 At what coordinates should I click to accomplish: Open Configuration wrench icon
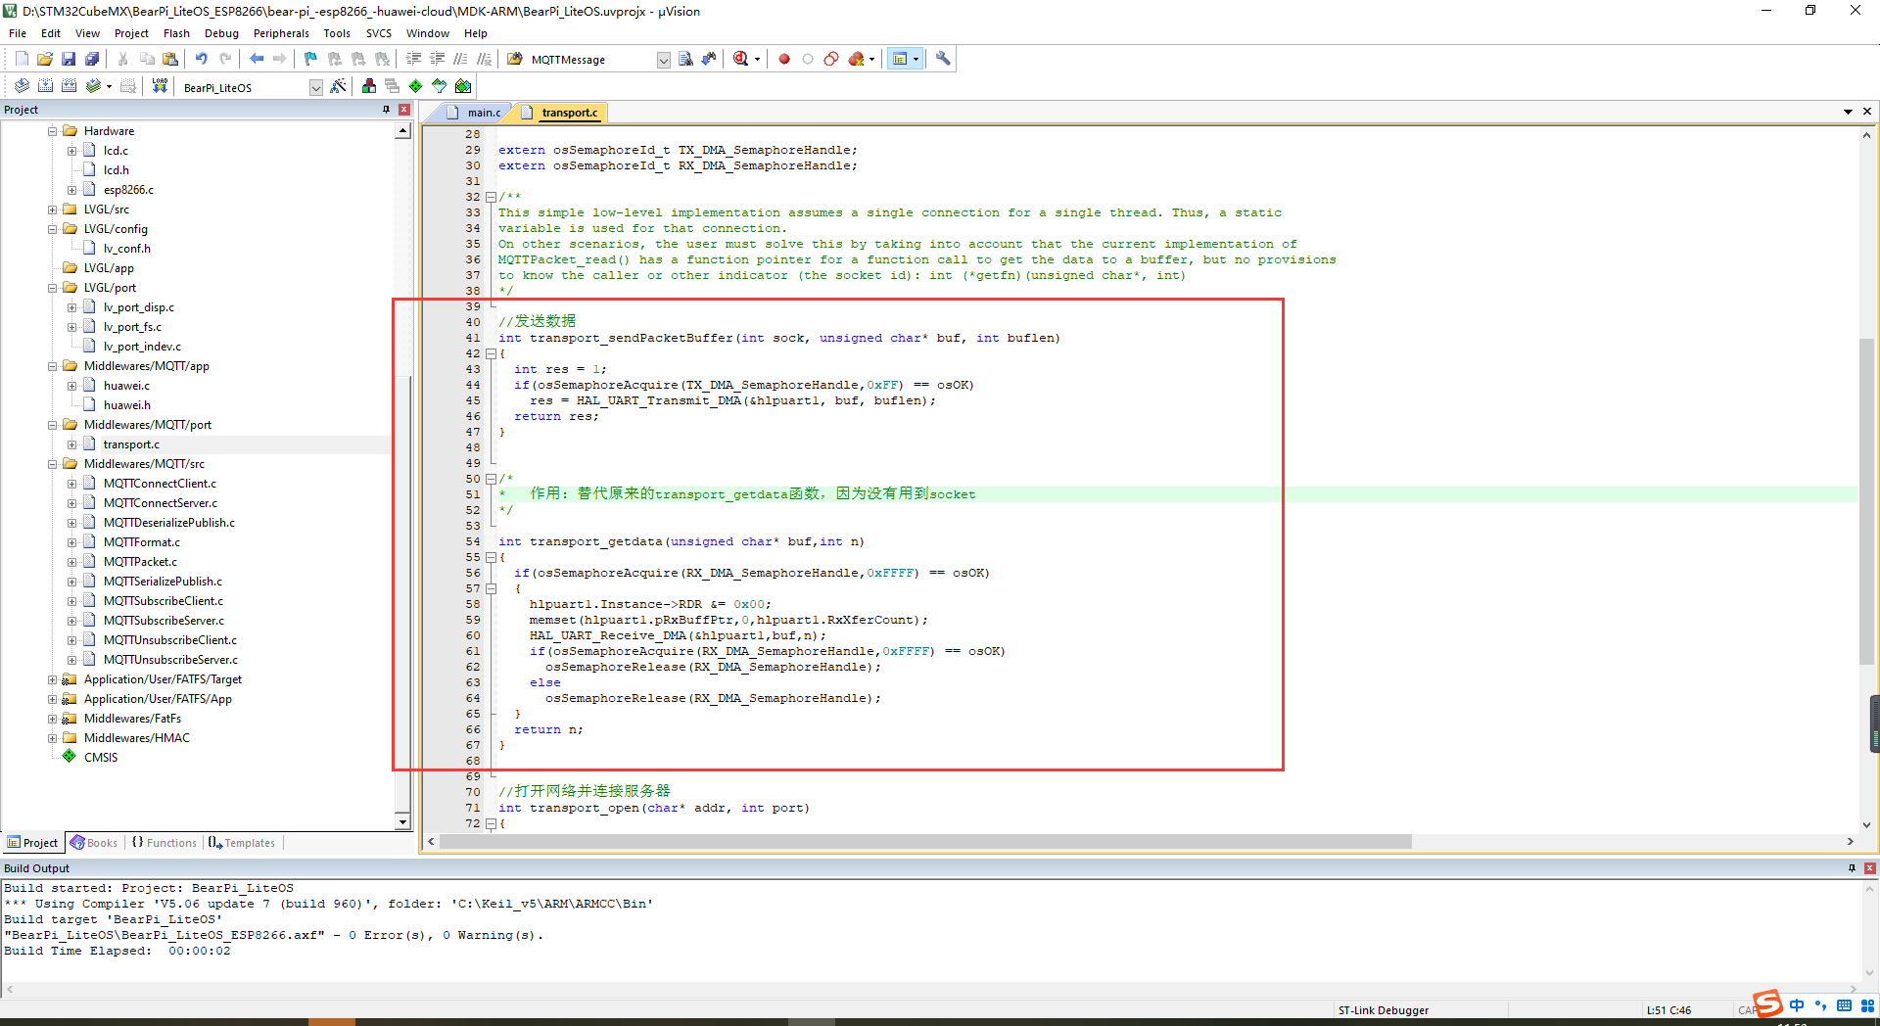pos(943,59)
